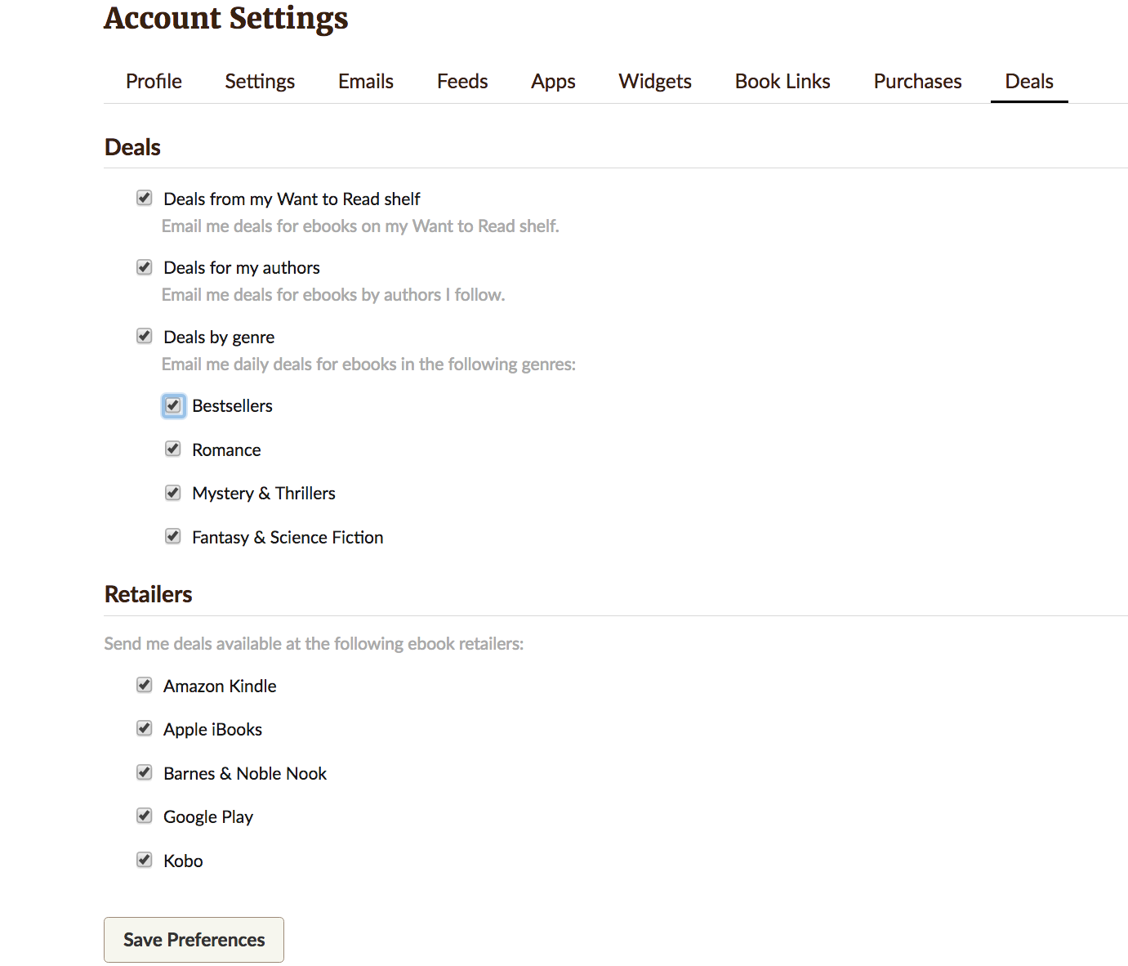This screenshot has width=1128, height=966.
Task: Click 'Email me daily deals for ebooks' description
Action: (368, 364)
